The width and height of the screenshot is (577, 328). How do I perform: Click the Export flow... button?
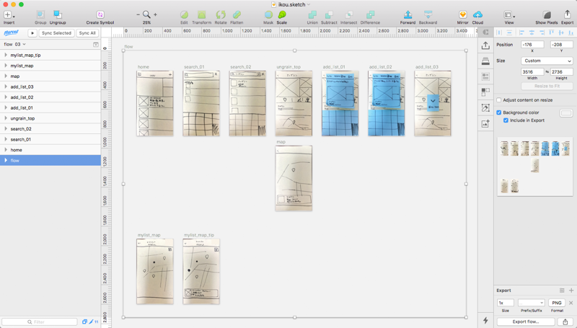[x=526, y=322]
